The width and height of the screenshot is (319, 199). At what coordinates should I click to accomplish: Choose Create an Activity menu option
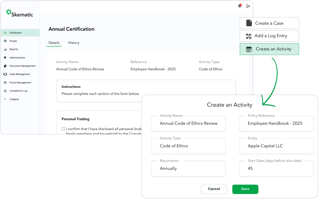point(270,49)
